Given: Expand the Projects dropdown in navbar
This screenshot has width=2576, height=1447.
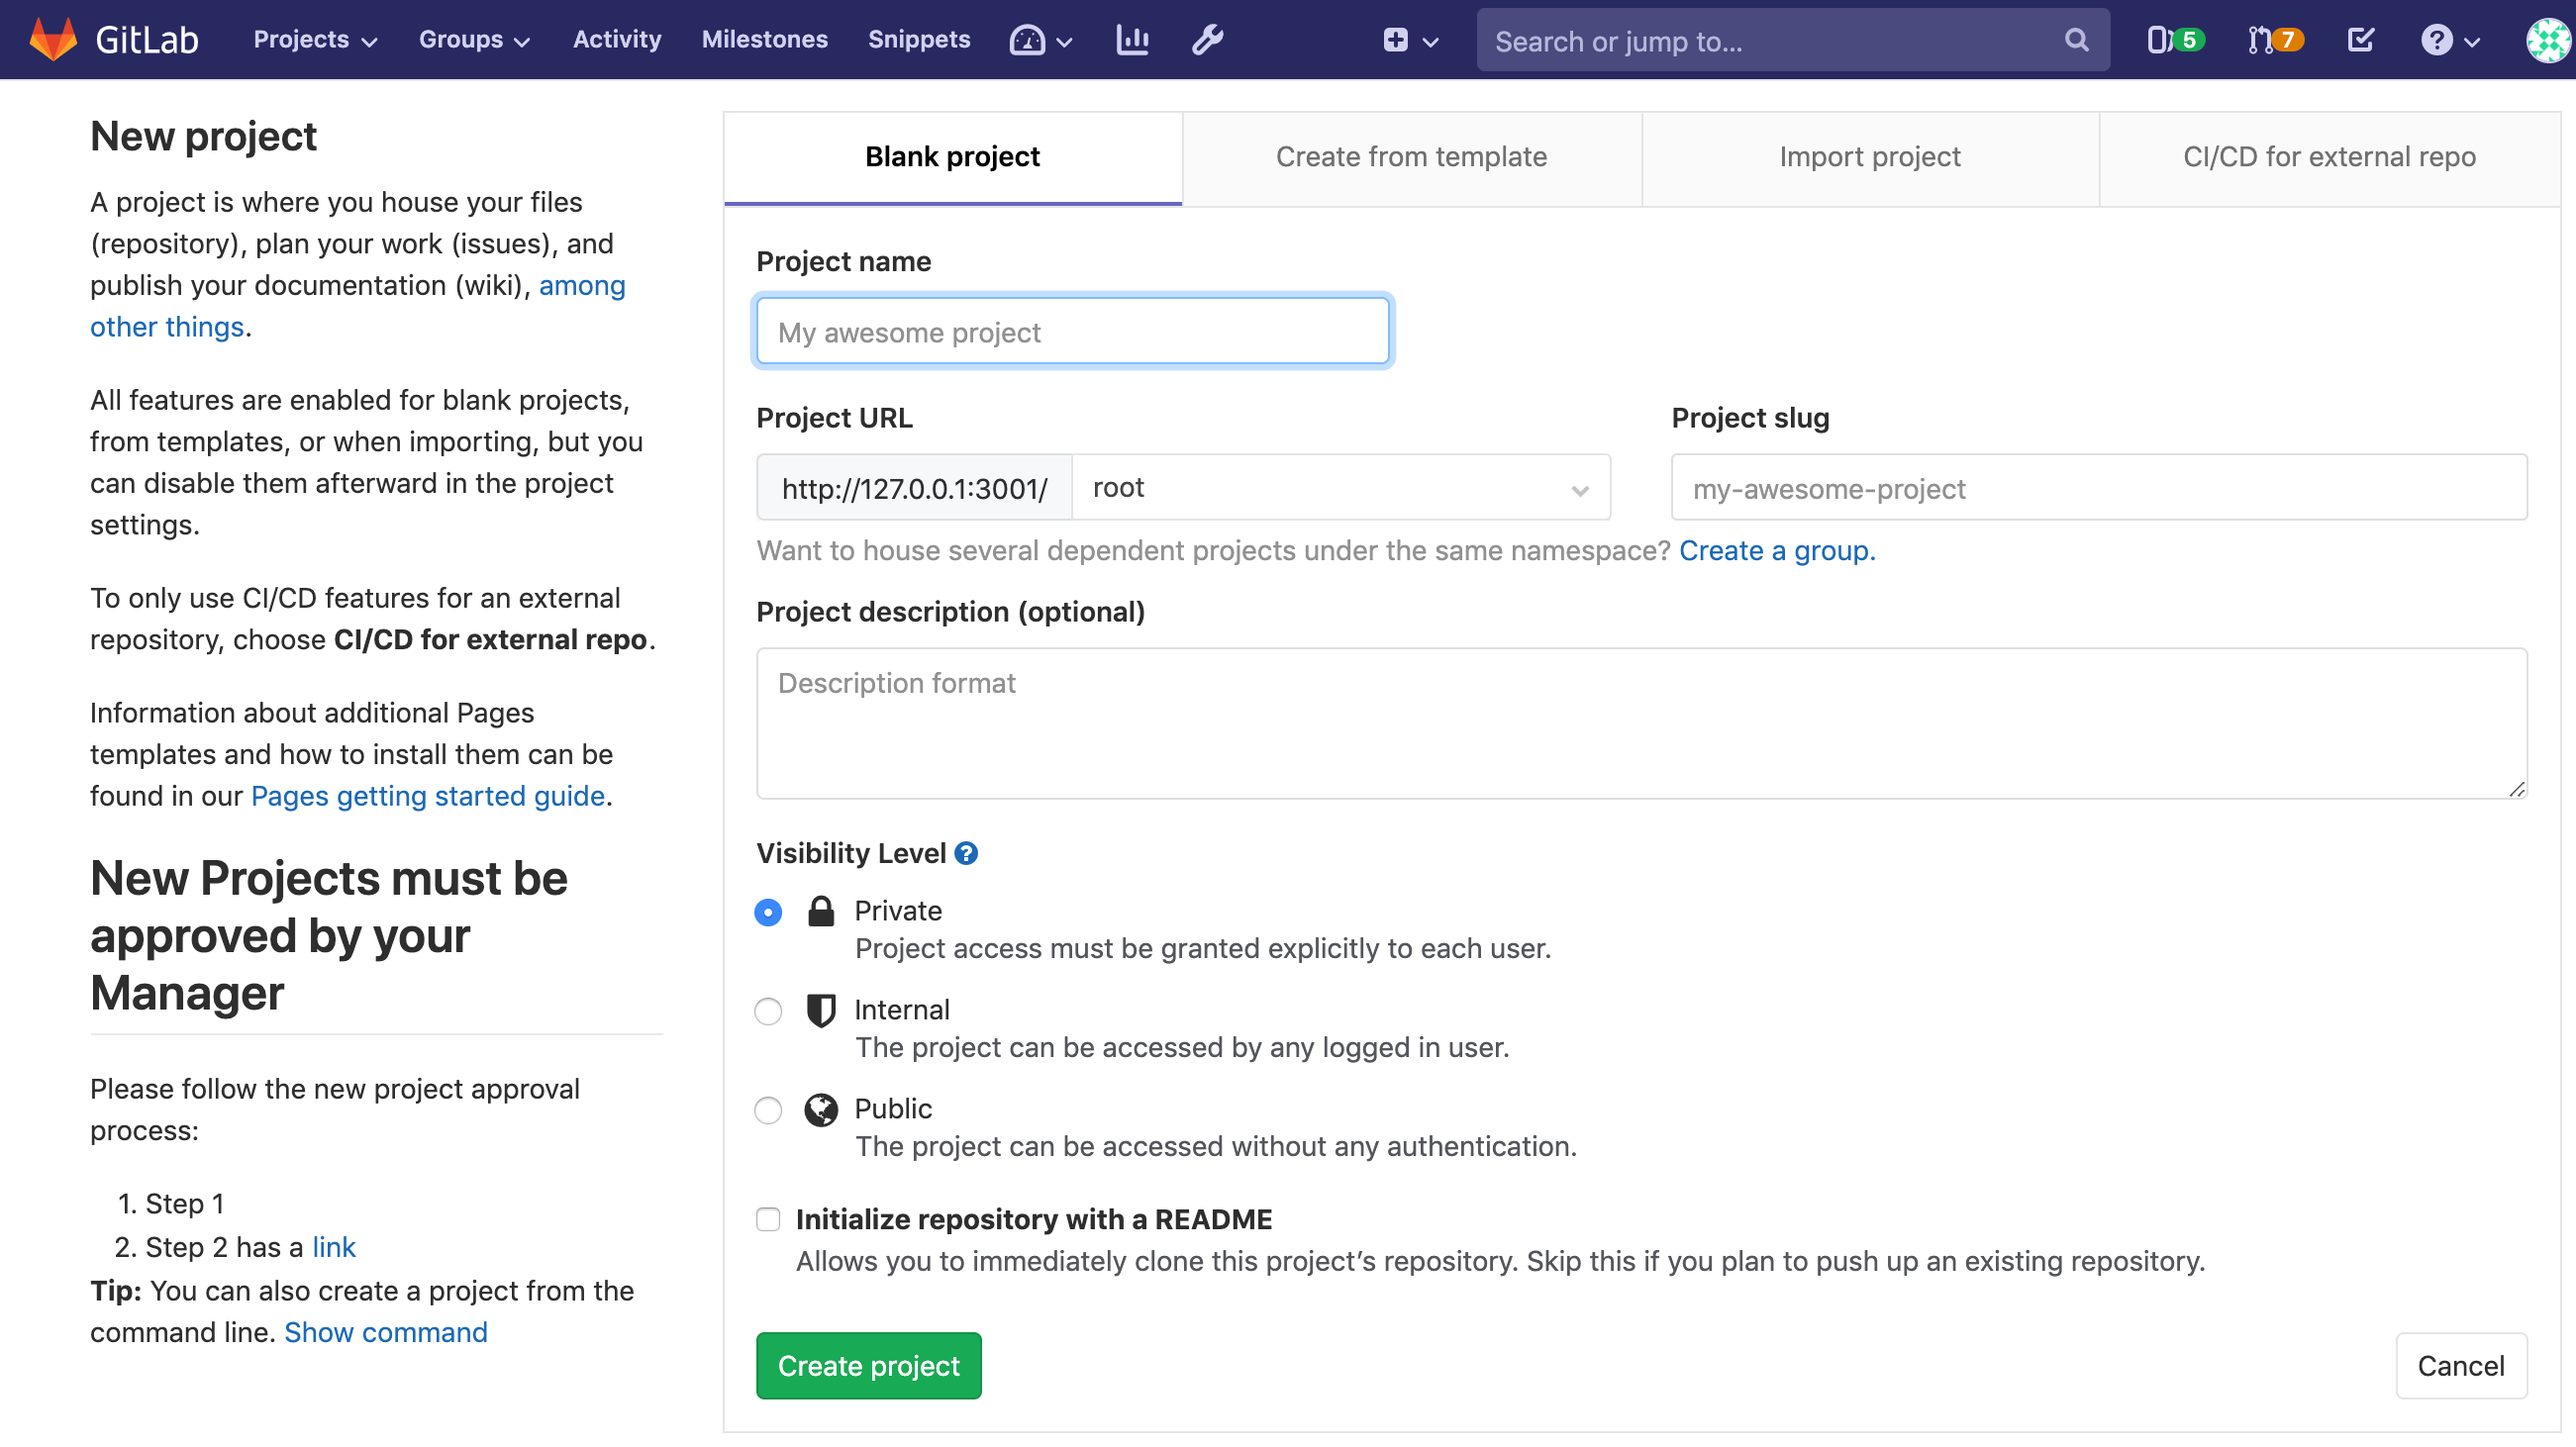Looking at the screenshot, I should coord(314,40).
